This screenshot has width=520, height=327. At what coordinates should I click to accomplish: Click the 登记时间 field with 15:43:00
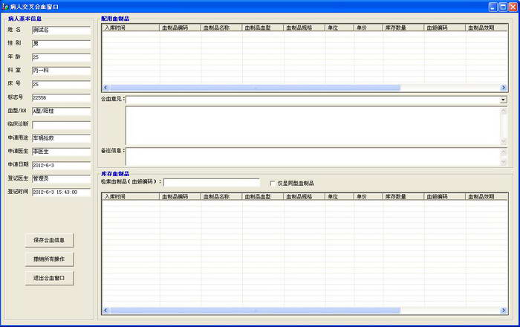click(62, 192)
